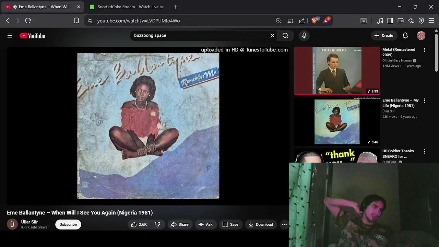Open the Create menu
Image resolution: width=439 pixels, height=247 pixels.
click(x=384, y=35)
